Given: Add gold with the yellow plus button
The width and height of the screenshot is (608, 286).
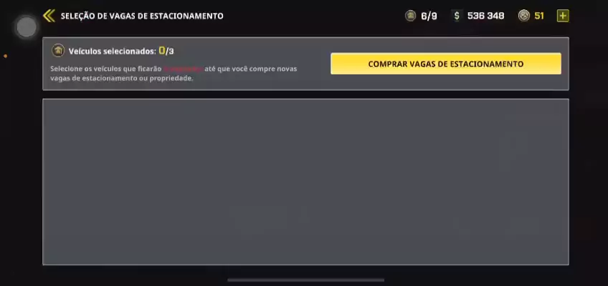Looking at the screenshot, I should tap(563, 16).
